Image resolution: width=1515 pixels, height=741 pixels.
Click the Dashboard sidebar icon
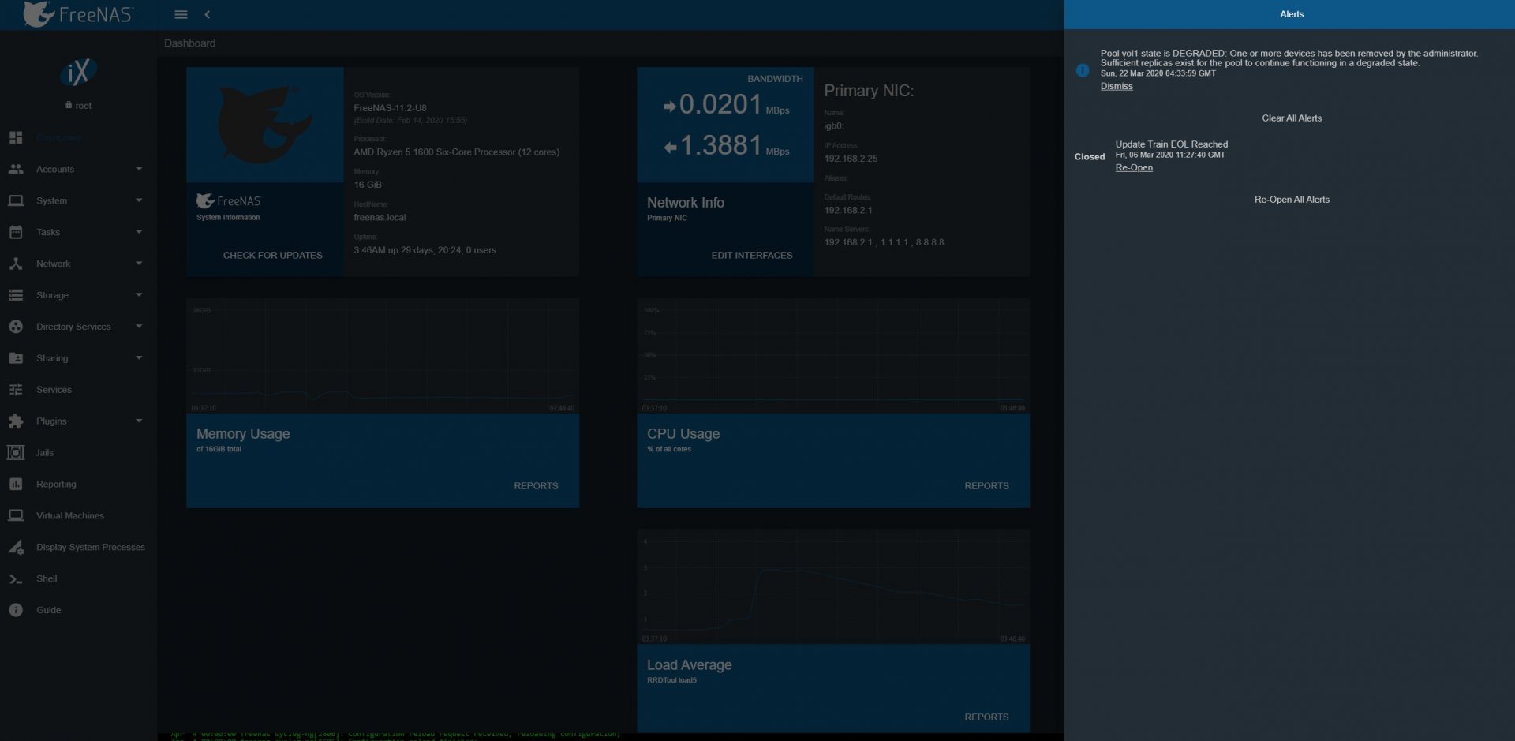click(x=16, y=137)
